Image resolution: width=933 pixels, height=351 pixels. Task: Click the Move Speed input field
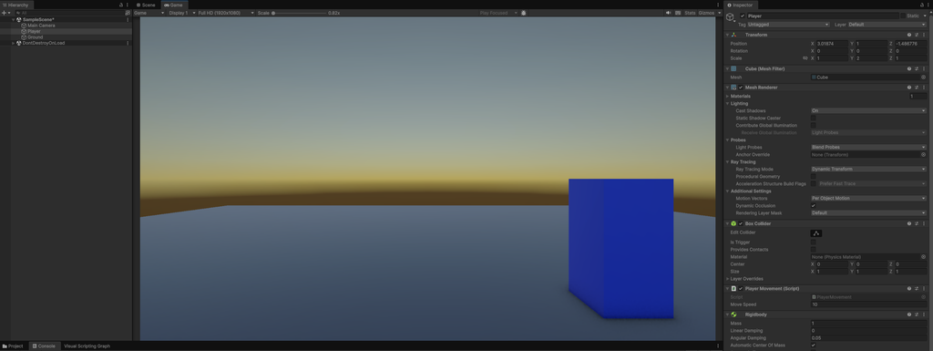[x=868, y=304]
